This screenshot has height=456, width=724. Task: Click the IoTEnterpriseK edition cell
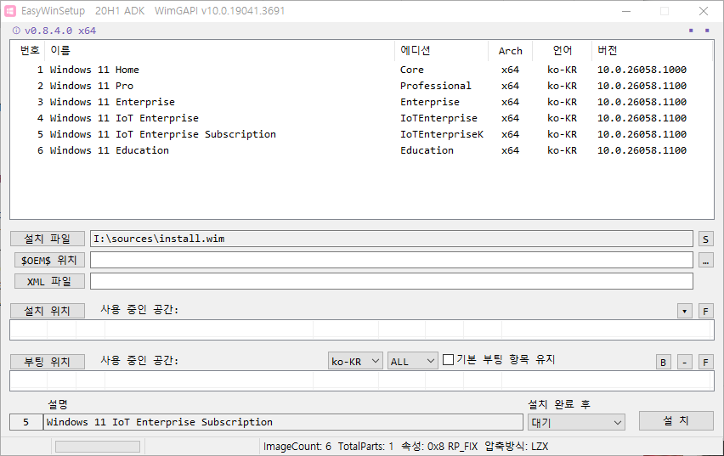442,134
